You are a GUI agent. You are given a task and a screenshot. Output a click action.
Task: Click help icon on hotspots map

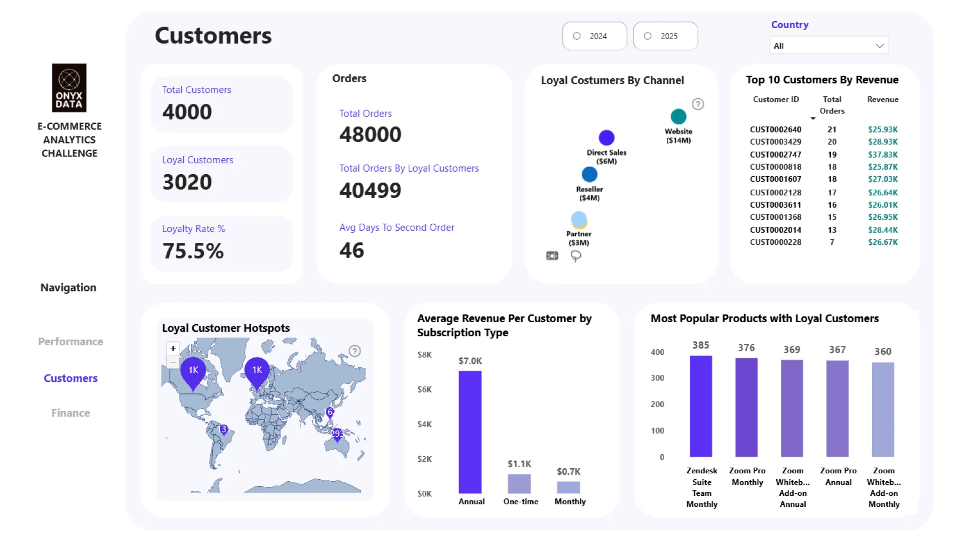(354, 351)
